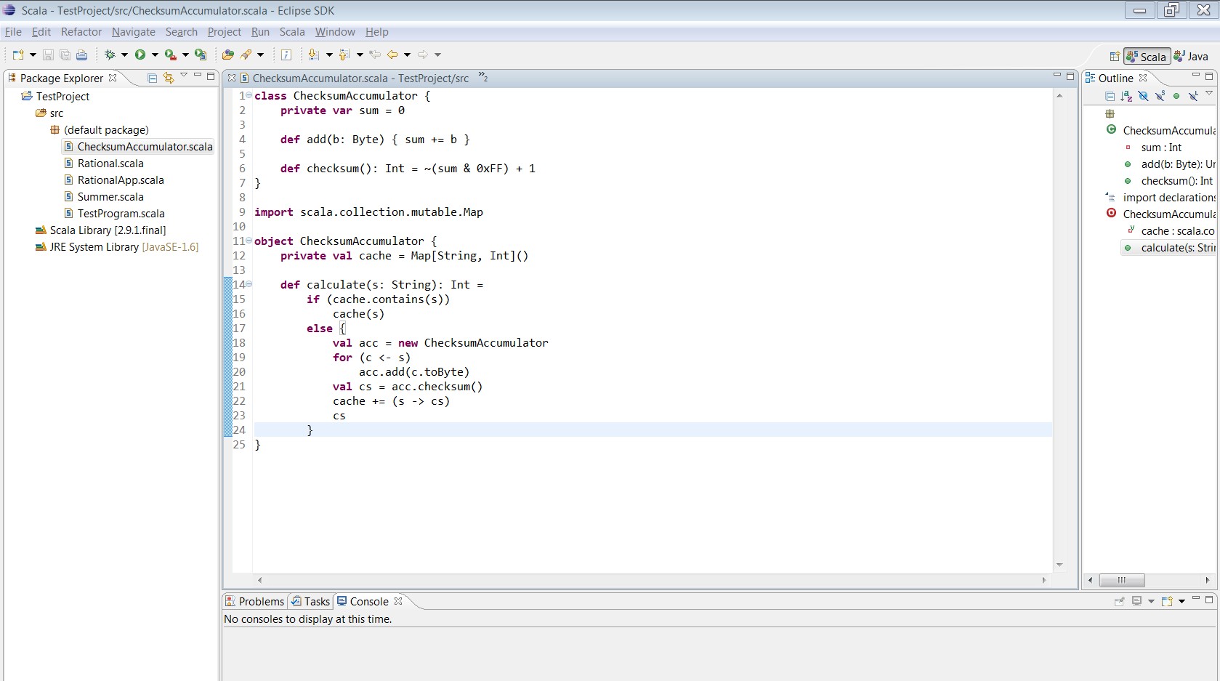The height and width of the screenshot is (681, 1220).
Task: Collapse class ChecksumAccumulator fold marker line 1
Action: (x=249, y=95)
